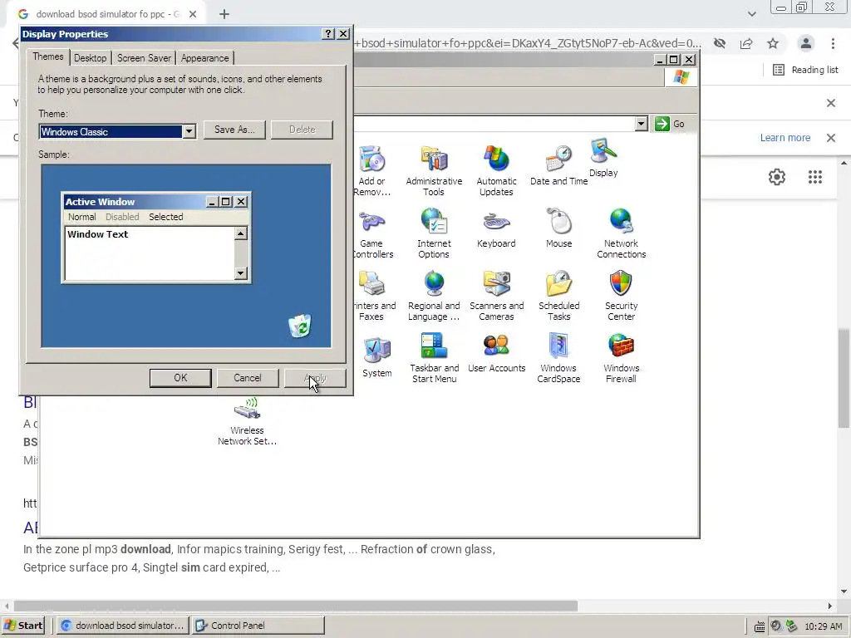Open Chrome tab search chevron
The height and width of the screenshot is (638, 851).
pyautogui.click(x=751, y=14)
